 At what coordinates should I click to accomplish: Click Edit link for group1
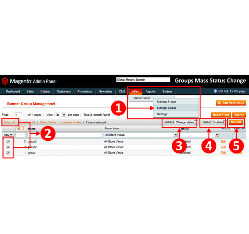(x=224, y=153)
